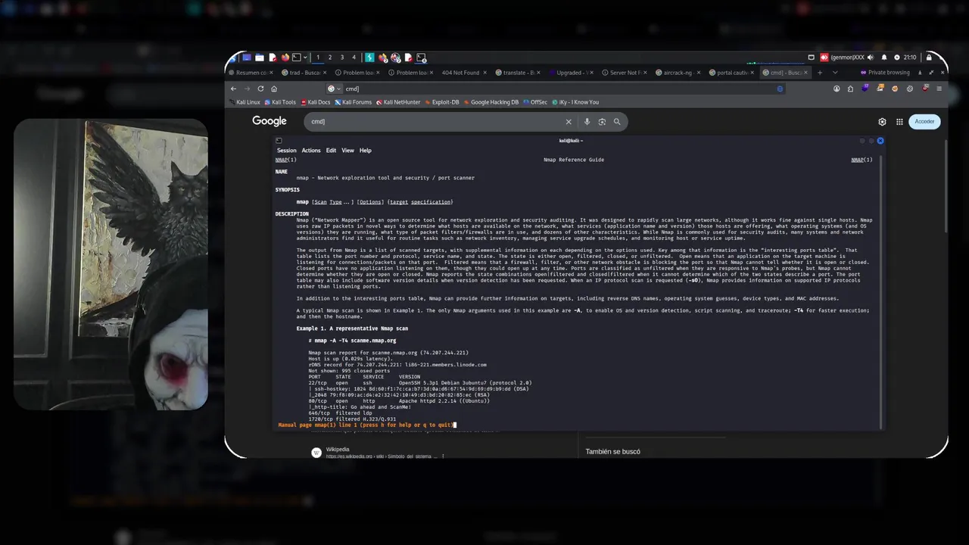Clear the Google search query
Viewport: 969px width, 545px height.
coord(569,121)
